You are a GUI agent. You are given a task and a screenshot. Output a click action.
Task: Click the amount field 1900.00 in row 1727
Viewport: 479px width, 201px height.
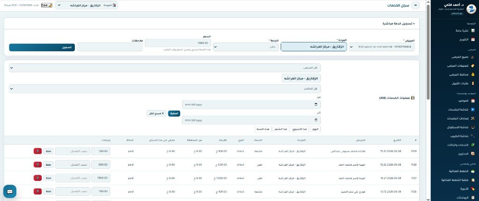101,178
